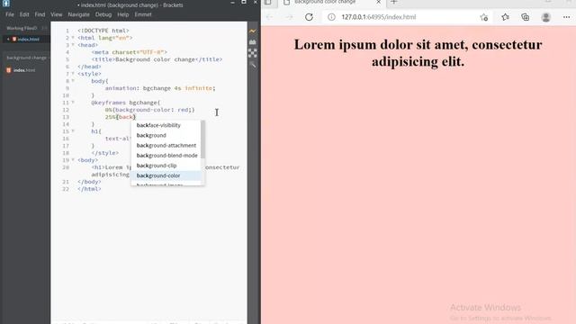Screen dimensions: 576x324
Task: Click the Edge address bar URL
Action: (x=379, y=17)
